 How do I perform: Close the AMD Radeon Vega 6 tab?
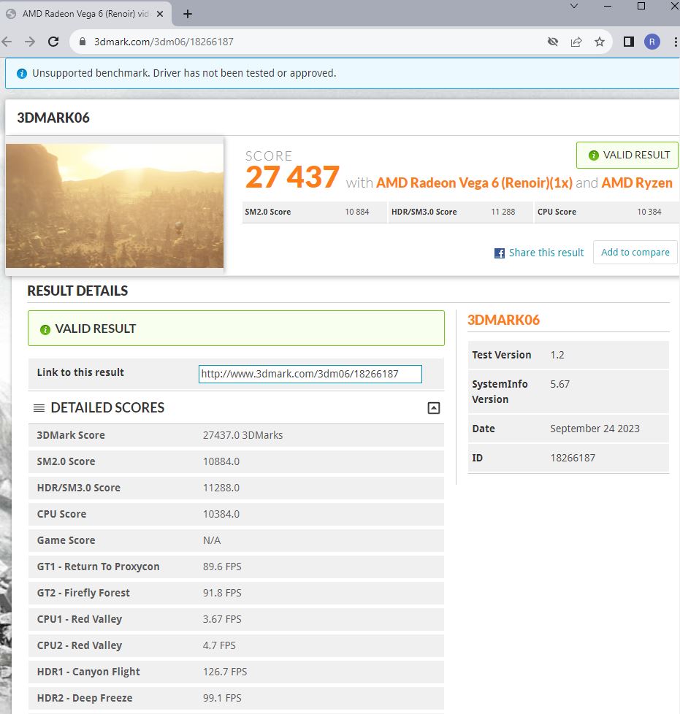click(x=160, y=14)
